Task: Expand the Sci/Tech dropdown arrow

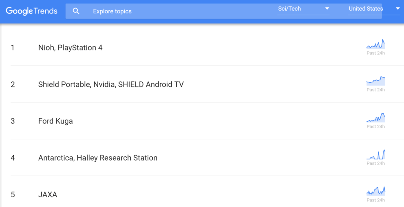Action: [x=327, y=9]
